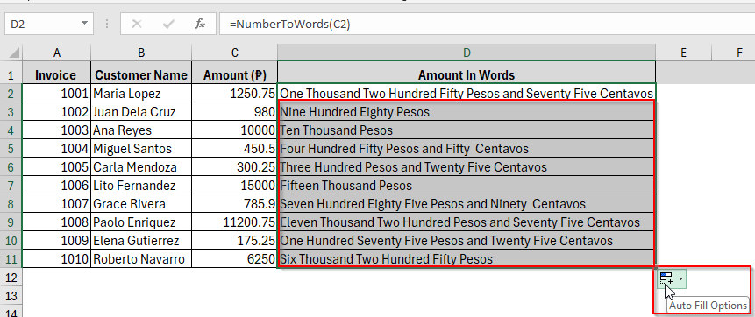Select row 13 header

[x=11, y=296]
